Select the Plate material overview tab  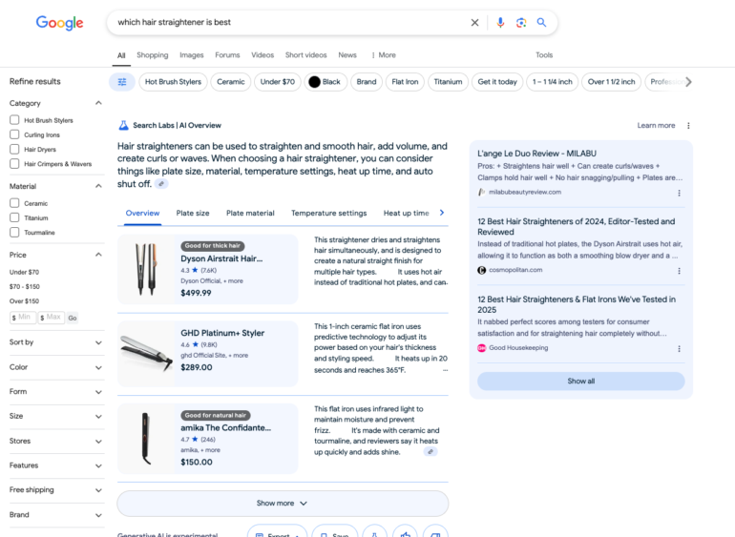[250, 214]
